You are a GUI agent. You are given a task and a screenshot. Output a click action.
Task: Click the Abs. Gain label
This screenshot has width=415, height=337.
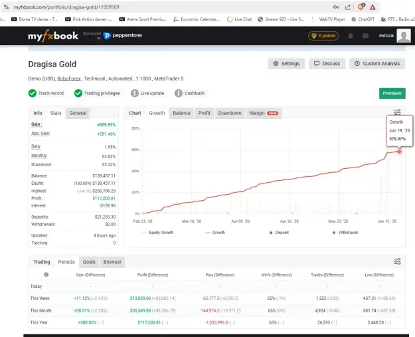click(41, 133)
